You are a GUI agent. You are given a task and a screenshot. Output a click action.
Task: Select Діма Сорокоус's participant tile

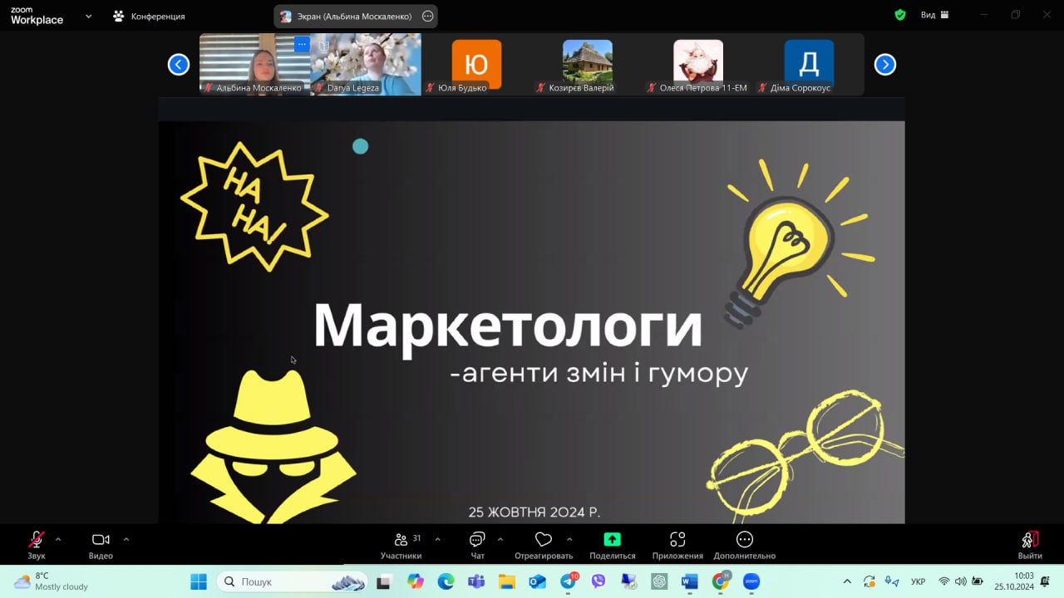(809, 64)
